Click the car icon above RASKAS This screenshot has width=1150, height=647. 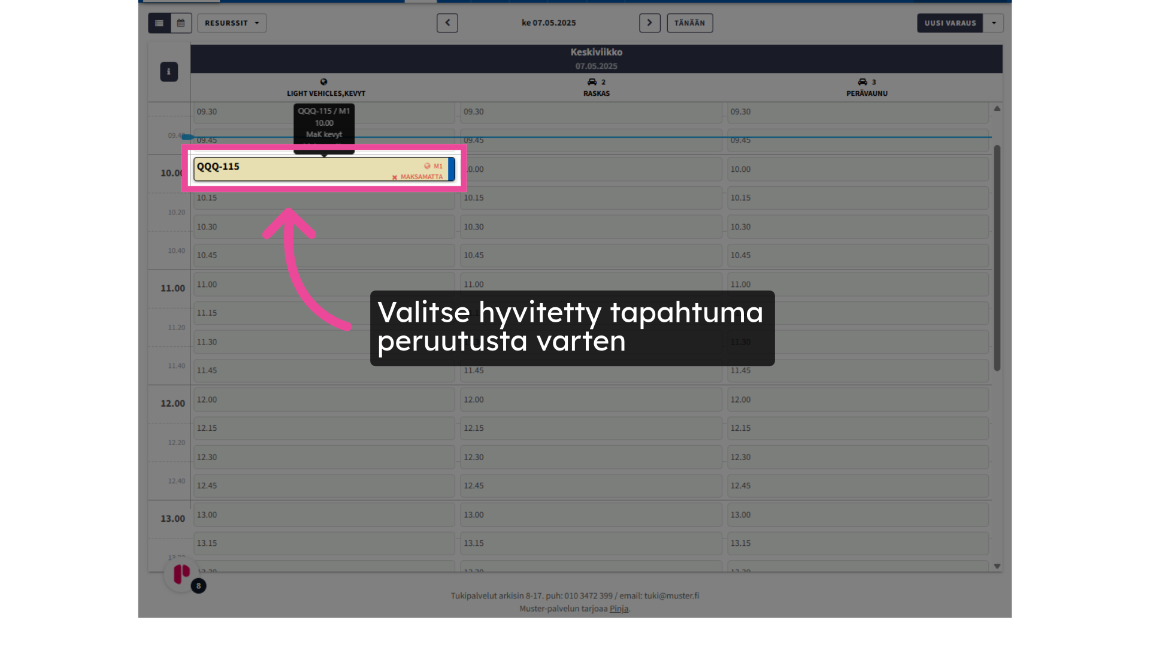pyautogui.click(x=592, y=82)
